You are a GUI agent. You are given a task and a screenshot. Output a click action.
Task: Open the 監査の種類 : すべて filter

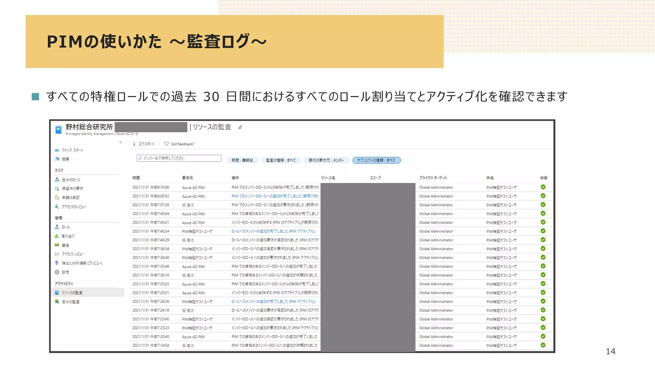(x=281, y=160)
